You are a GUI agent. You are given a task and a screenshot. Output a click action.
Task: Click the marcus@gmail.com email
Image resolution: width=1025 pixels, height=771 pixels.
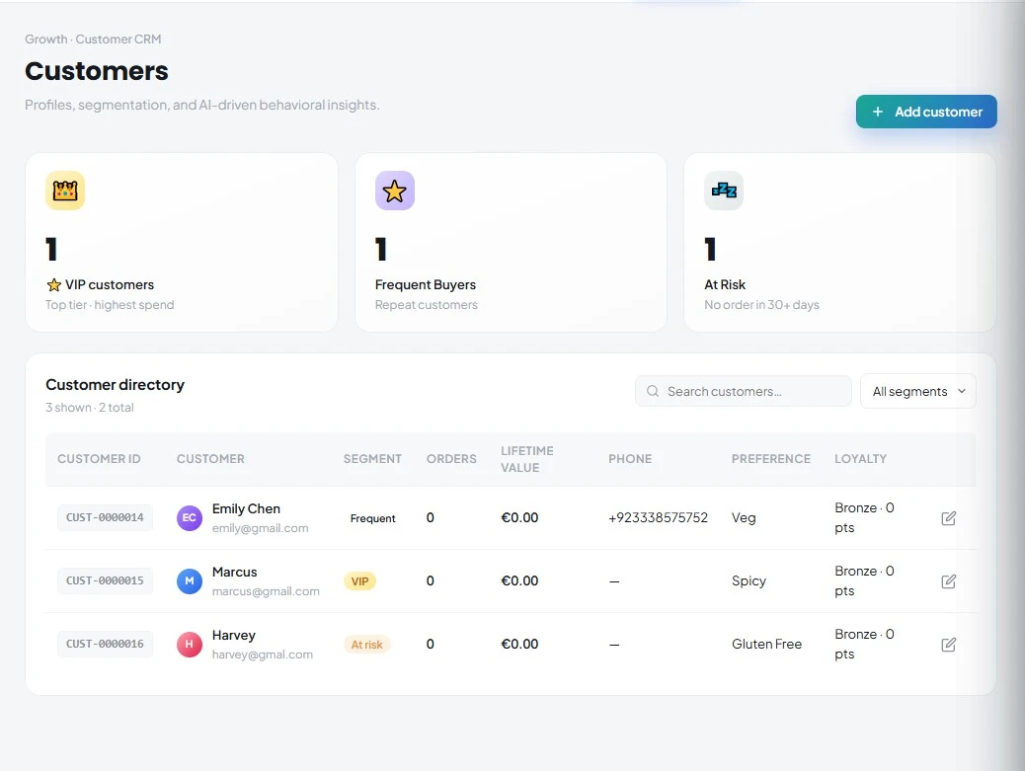pyautogui.click(x=266, y=591)
